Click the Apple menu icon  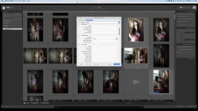[x=2, y=1]
